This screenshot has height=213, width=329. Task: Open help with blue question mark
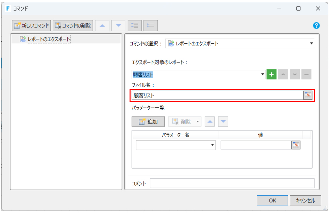pyautogui.click(x=316, y=26)
